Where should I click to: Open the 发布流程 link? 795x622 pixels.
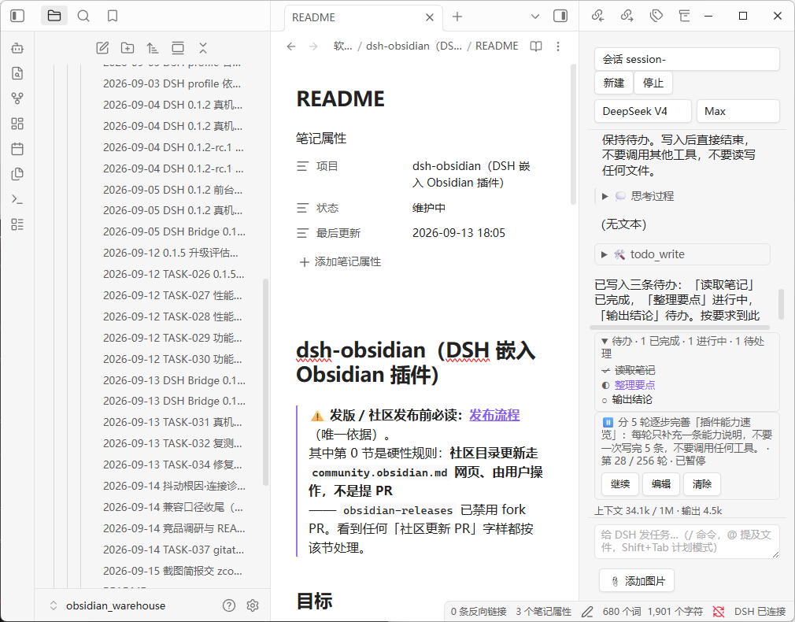(x=494, y=415)
